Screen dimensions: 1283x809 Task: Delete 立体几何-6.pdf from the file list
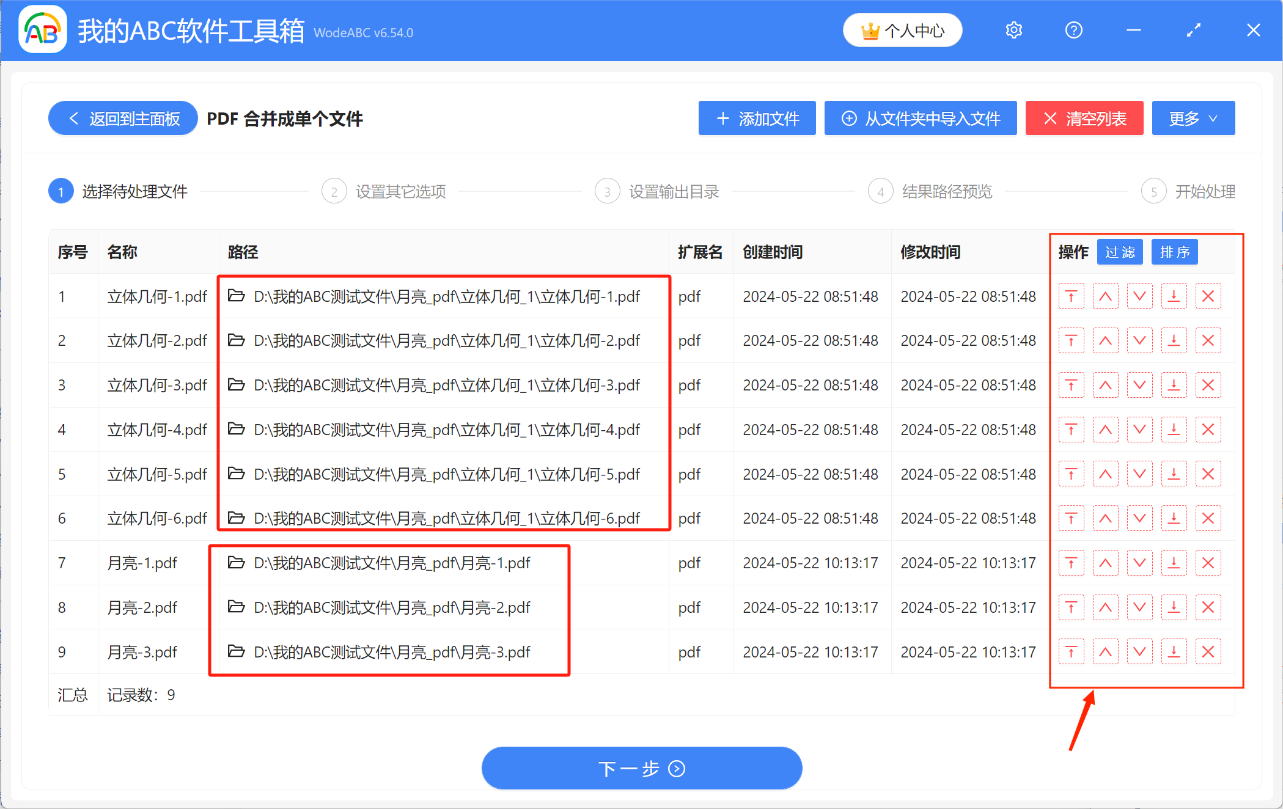coord(1208,518)
